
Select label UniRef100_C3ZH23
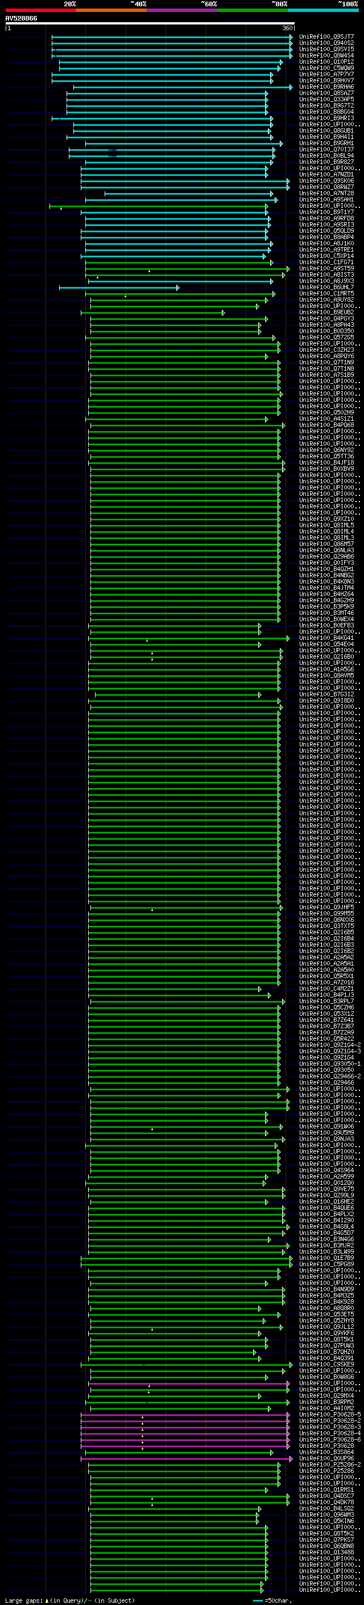pos(326,350)
